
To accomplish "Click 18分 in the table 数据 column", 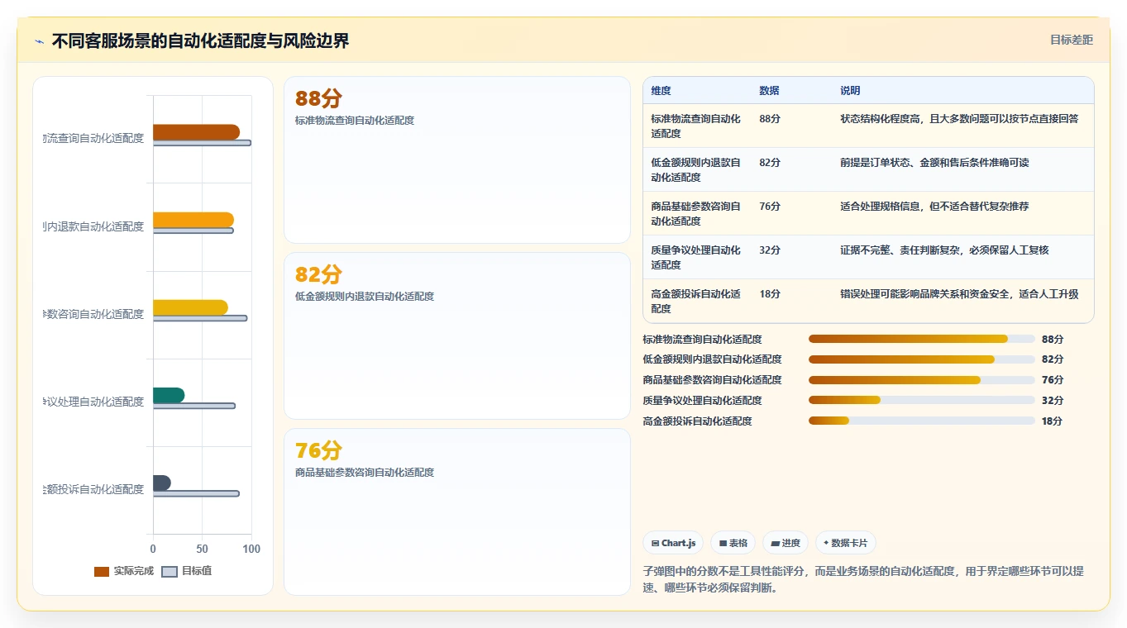I will (770, 293).
